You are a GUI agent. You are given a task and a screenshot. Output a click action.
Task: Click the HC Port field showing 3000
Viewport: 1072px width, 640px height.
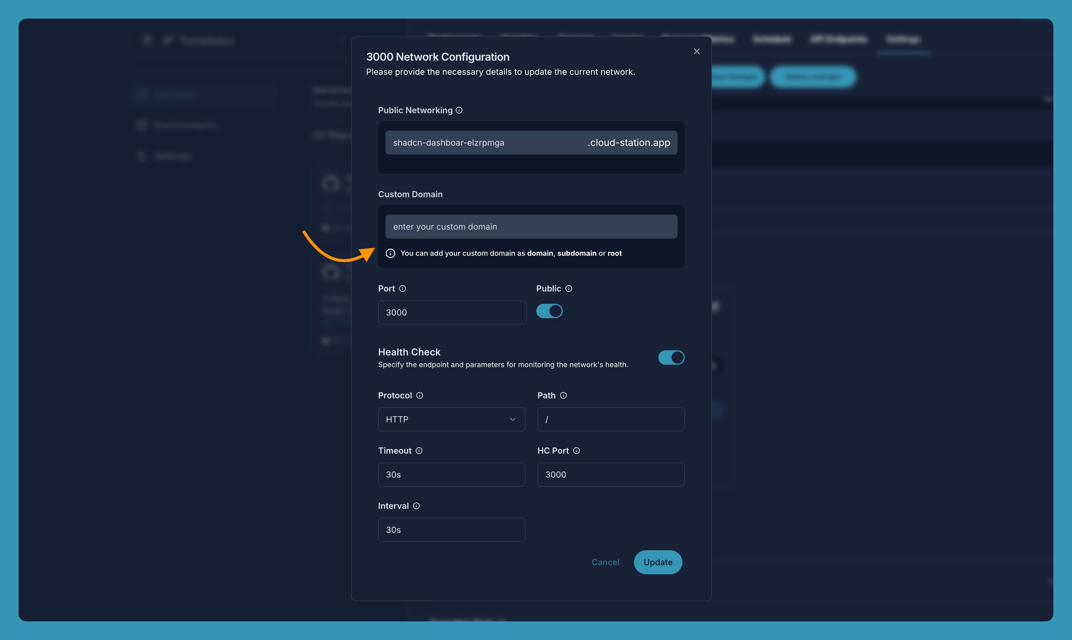pos(611,474)
